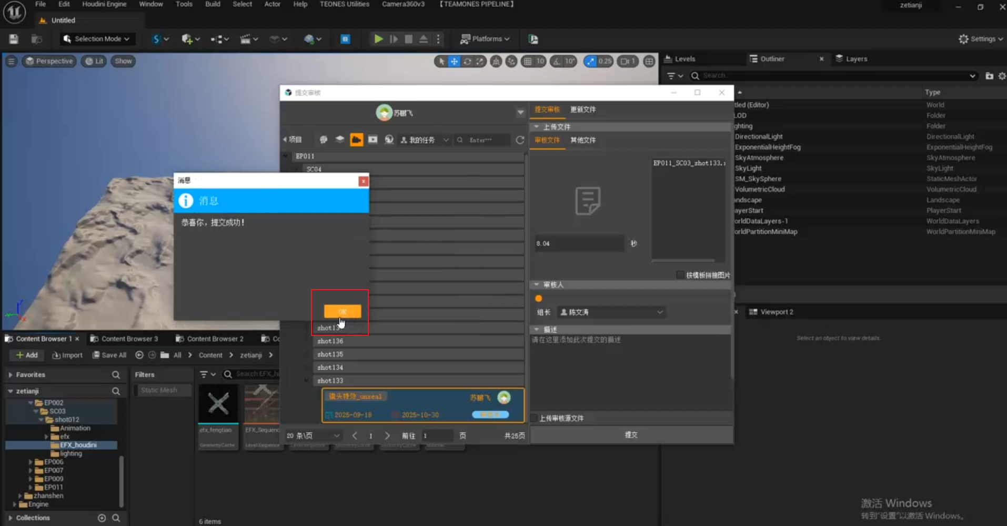Viewport: 1007px width, 526px height.
Task: Click the cinematics clapperboard icon
Action: tap(245, 39)
